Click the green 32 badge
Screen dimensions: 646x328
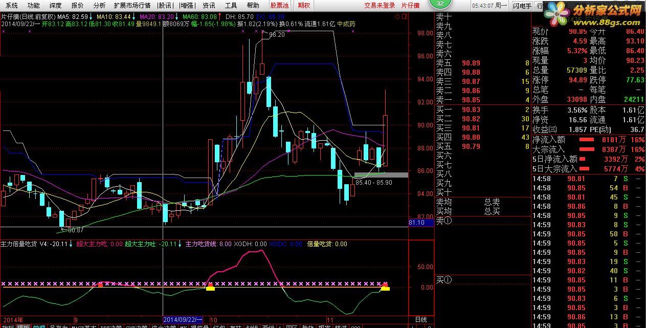[440, 4]
